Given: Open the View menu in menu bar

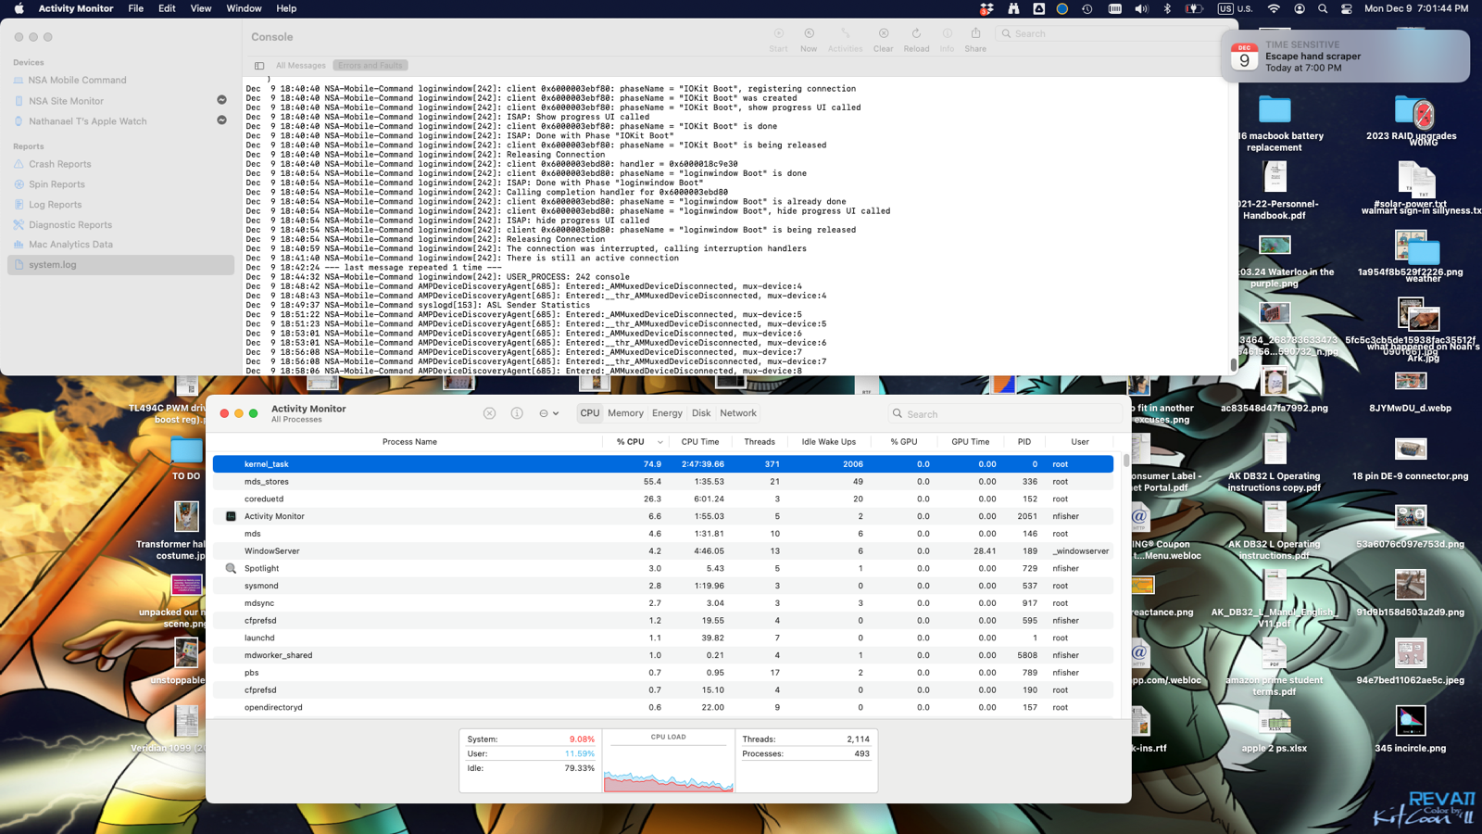Looking at the screenshot, I should [200, 8].
